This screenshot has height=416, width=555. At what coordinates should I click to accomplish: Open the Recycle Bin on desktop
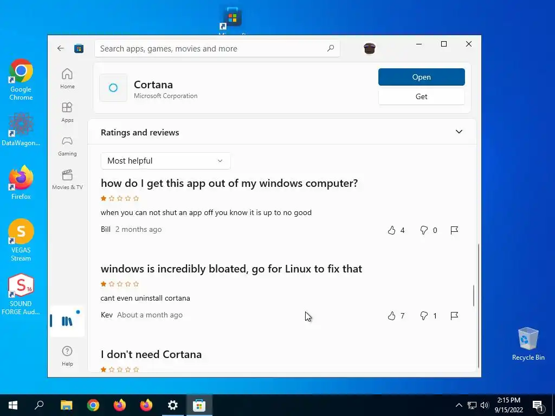click(528, 344)
